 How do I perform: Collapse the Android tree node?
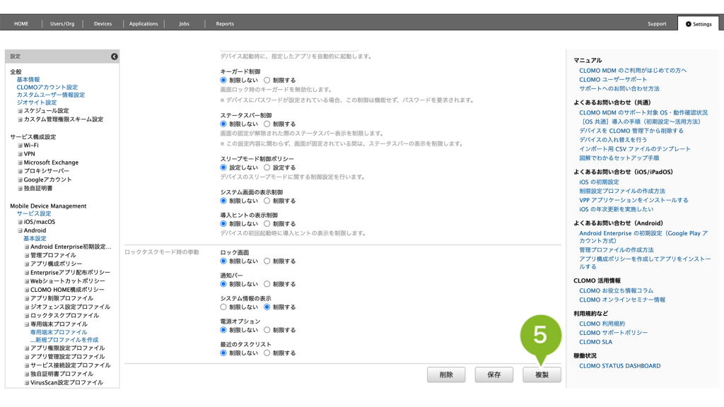pos(20,230)
